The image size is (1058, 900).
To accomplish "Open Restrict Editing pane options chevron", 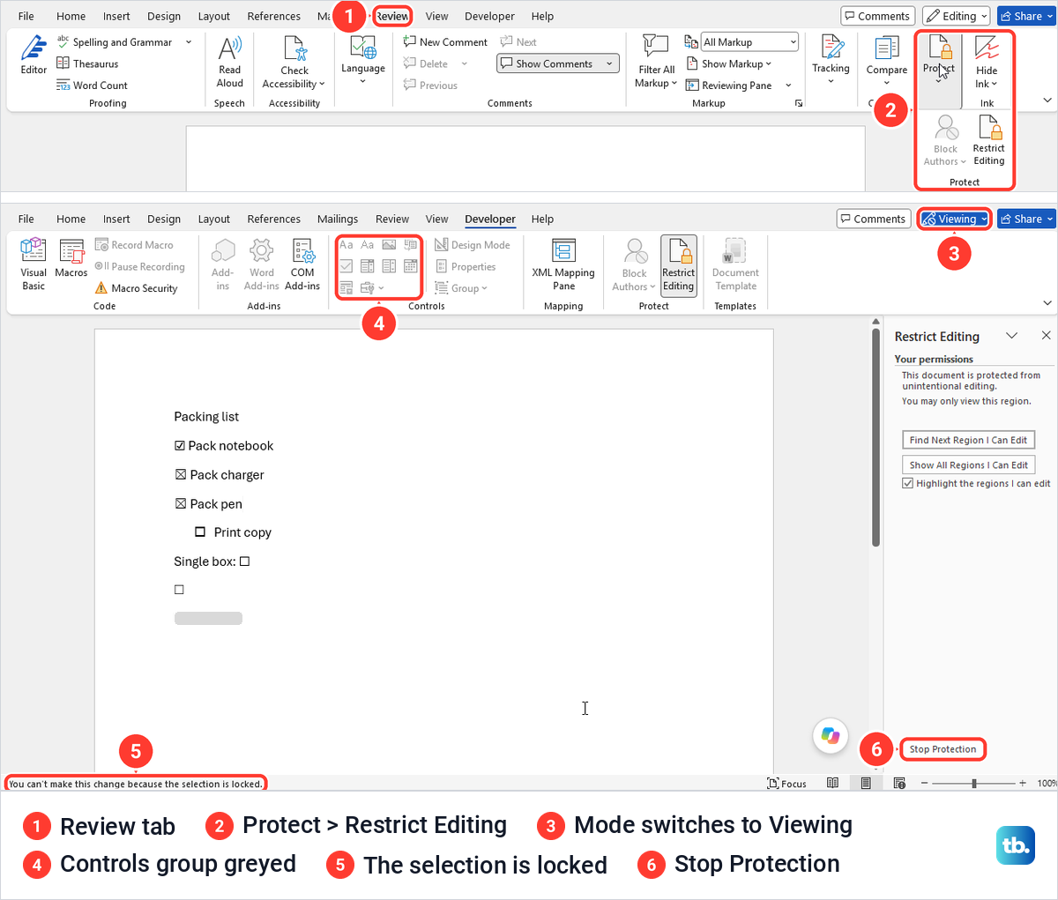I will point(1012,336).
